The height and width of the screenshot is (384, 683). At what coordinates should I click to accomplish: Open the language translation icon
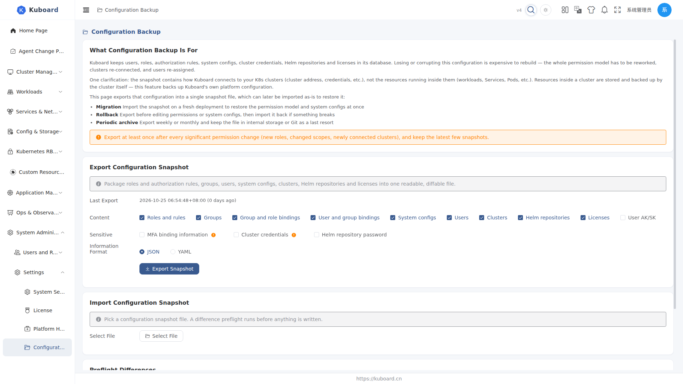tap(578, 10)
